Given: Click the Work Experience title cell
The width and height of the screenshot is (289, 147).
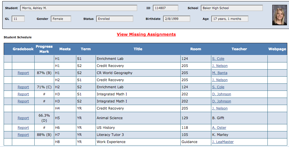Looking at the screenshot, I should coord(111,142).
